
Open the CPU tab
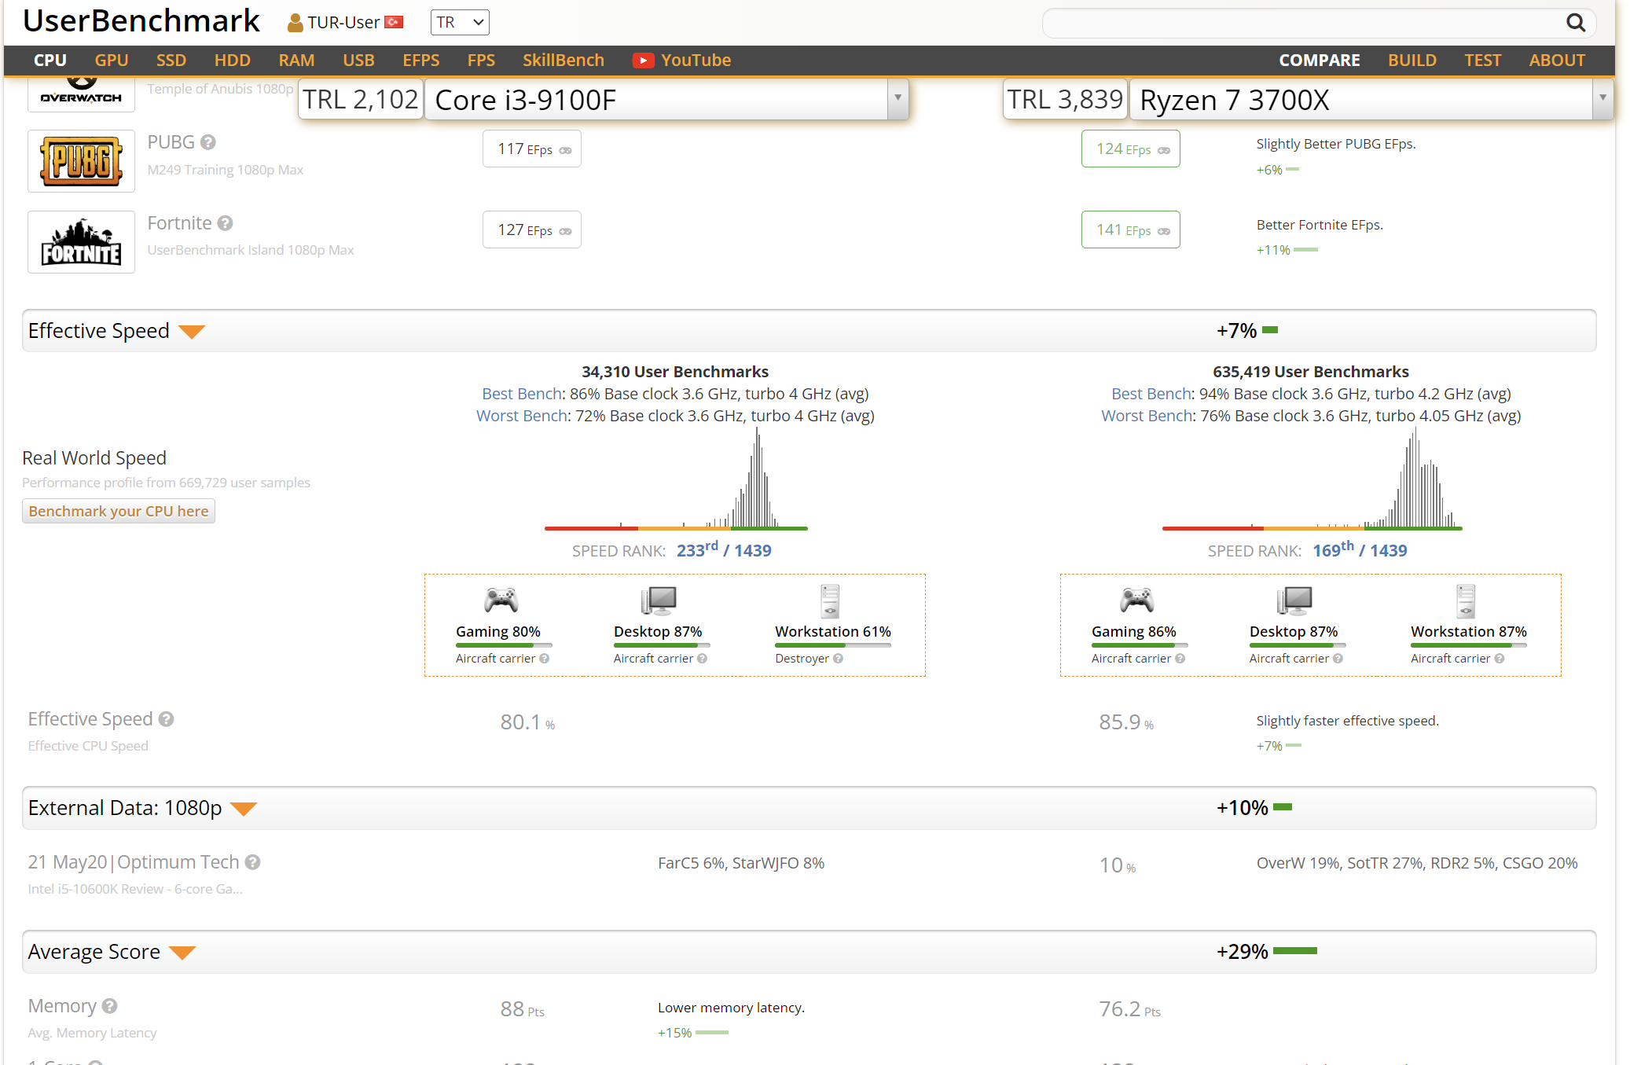(x=50, y=61)
